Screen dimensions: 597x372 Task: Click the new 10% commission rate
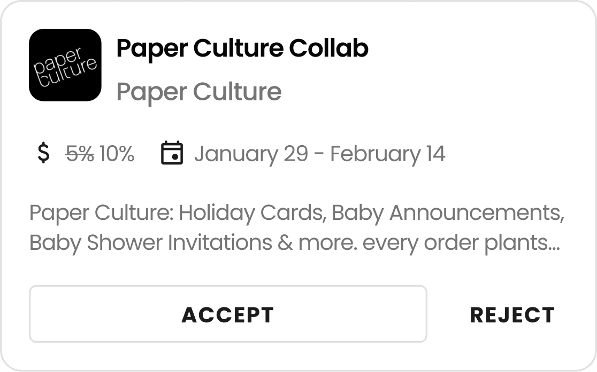tap(117, 154)
